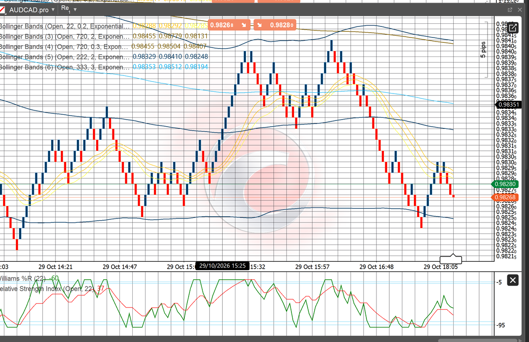The height and width of the screenshot is (342, 529).
Task: Close the indicator panel with X button
Action: (x=513, y=280)
